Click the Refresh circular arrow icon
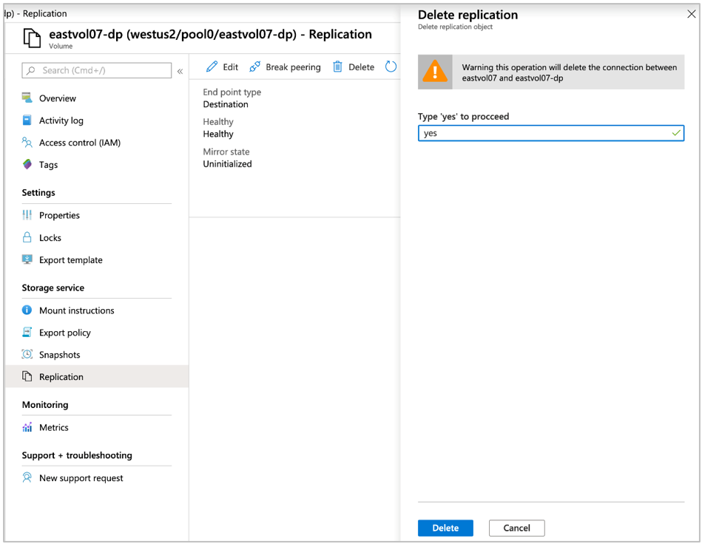 click(x=391, y=67)
